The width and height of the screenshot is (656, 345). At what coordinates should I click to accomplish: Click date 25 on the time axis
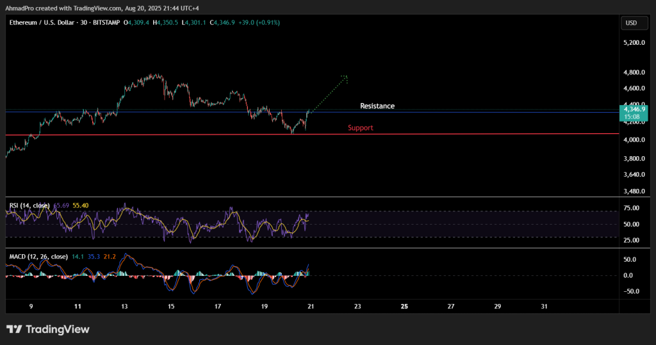tap(404, 307)
